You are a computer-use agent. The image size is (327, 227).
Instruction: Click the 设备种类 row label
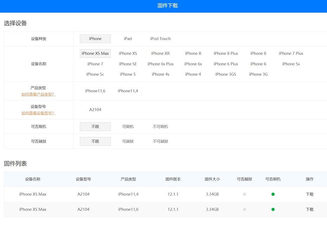(x=39, y=39)
